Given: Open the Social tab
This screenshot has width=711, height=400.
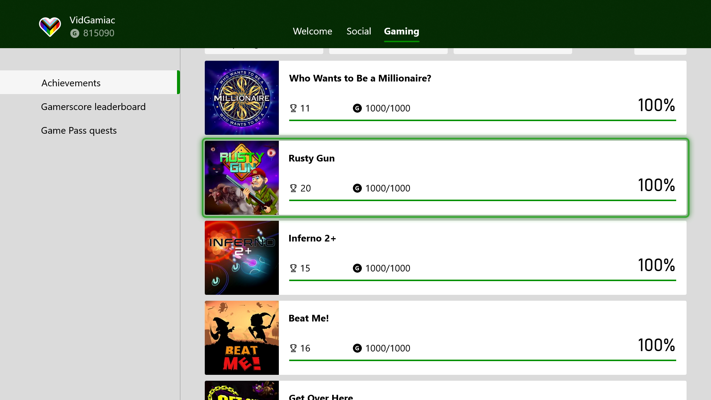Looking at the screenshot, I should coord(358,31).
